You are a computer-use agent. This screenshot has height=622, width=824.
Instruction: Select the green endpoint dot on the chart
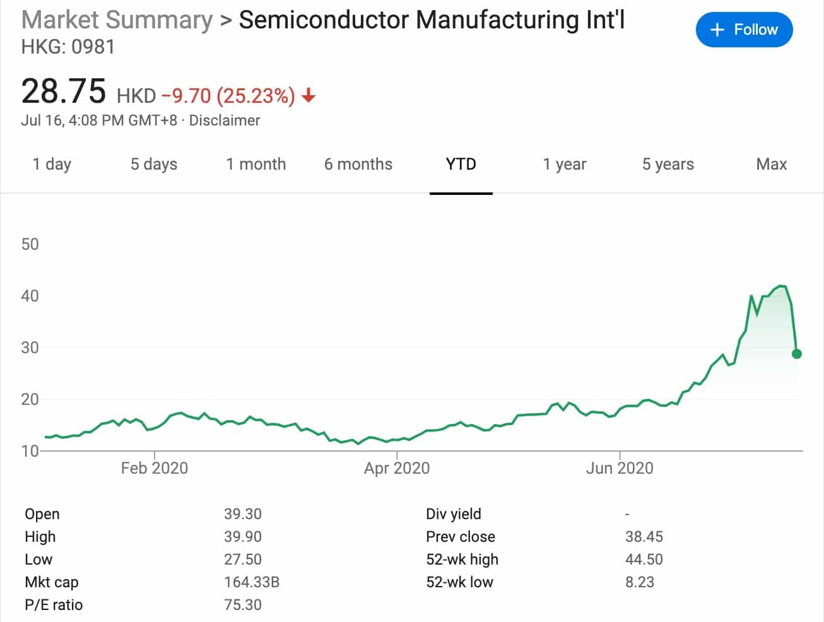pos(797,354)
